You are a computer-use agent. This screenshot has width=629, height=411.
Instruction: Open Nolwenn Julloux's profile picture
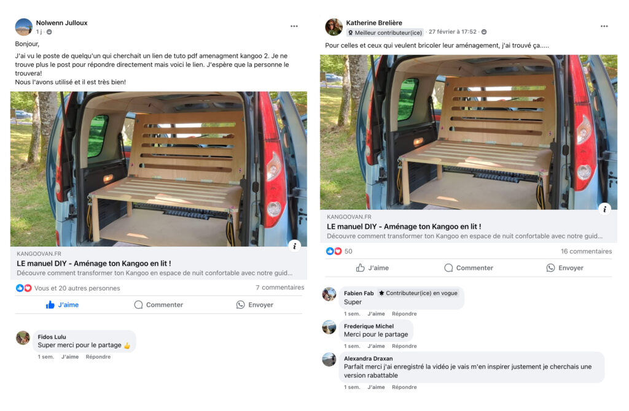pos(23,27)
